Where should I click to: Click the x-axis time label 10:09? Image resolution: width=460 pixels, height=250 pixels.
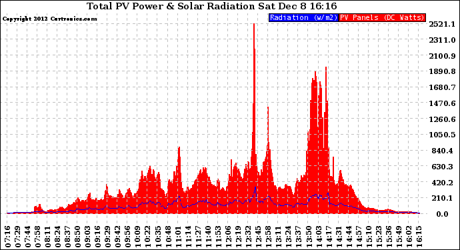(138, 236)
